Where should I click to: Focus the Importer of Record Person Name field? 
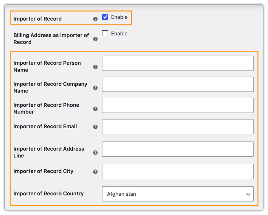[x=178, y=63]
